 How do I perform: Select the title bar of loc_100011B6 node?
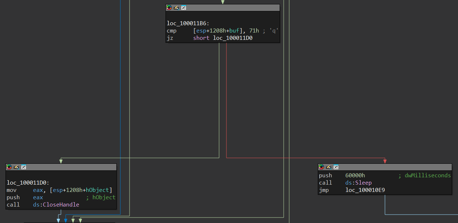pyautogui.click(x=223, y=8)
